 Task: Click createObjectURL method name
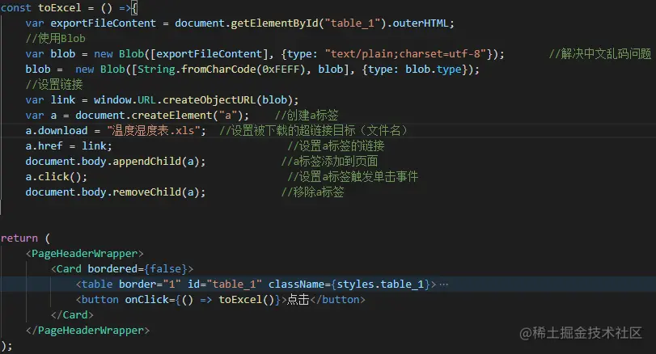tap(209, 100)
